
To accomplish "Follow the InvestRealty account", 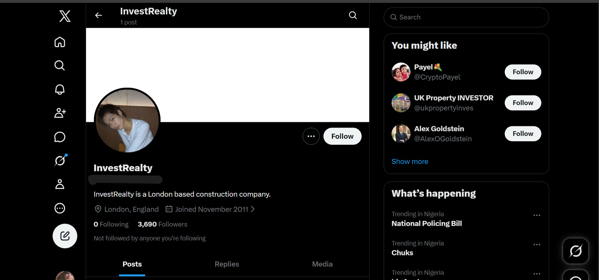I will (342, 136).
